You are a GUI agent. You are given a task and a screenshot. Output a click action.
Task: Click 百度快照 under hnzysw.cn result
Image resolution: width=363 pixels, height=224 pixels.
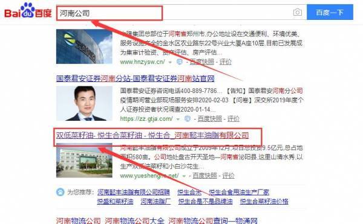(x=202, y=62)
